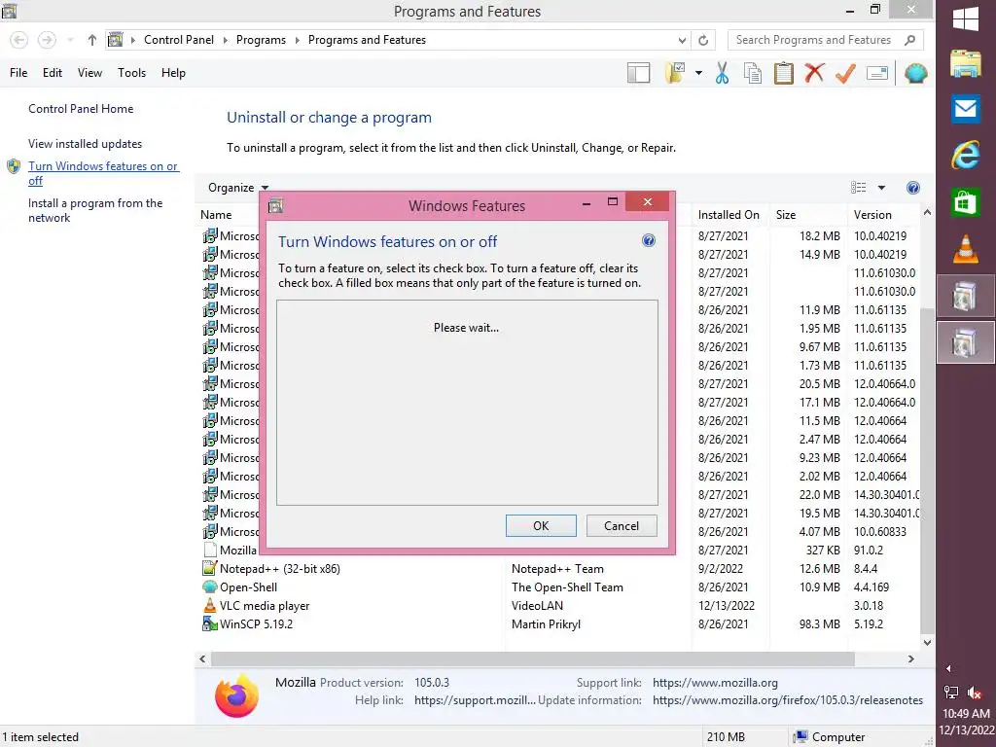The width and height of the screenshot is (996, 747).
Task: Show hidden tray icons arrow
Action: pos(948,668)
